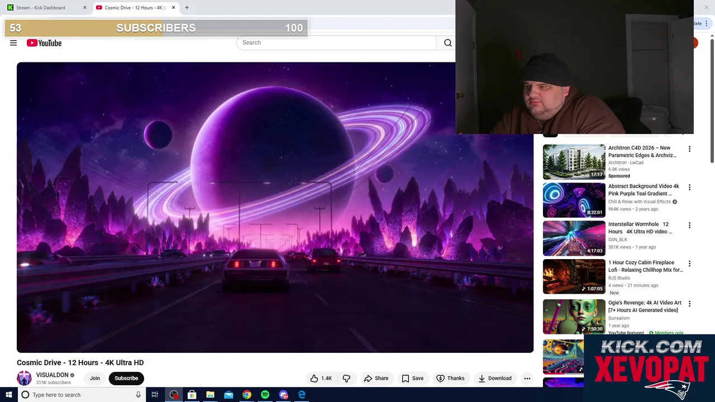Like the Cosmic Drive video
The image size is (715, 402).
321,378
